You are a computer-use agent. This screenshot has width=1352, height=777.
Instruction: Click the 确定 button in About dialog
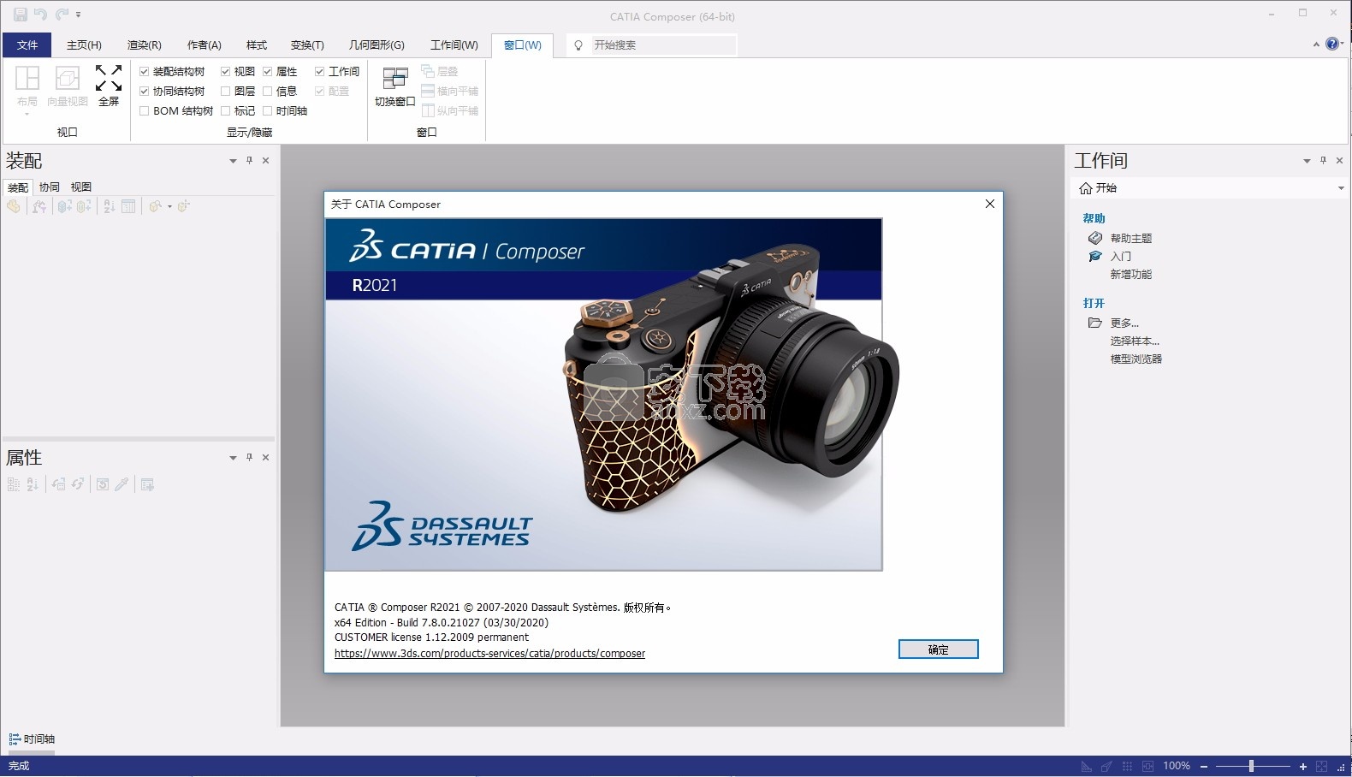point(939,649)
